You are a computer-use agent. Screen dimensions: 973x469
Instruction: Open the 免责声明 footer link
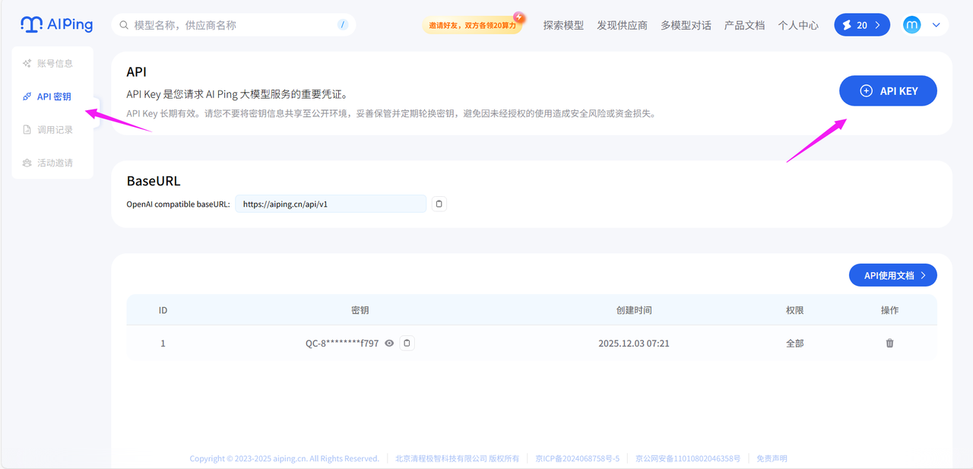pos(771,458)
